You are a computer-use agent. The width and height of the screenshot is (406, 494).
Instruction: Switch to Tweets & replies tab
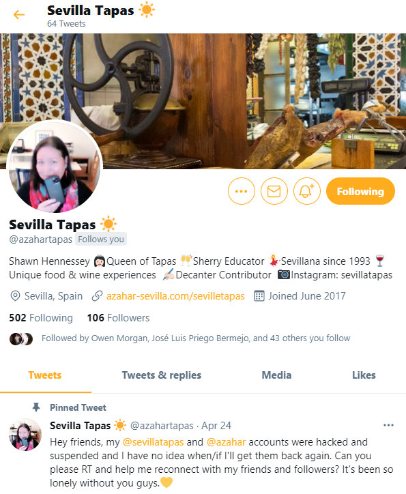tap(162, 375)
